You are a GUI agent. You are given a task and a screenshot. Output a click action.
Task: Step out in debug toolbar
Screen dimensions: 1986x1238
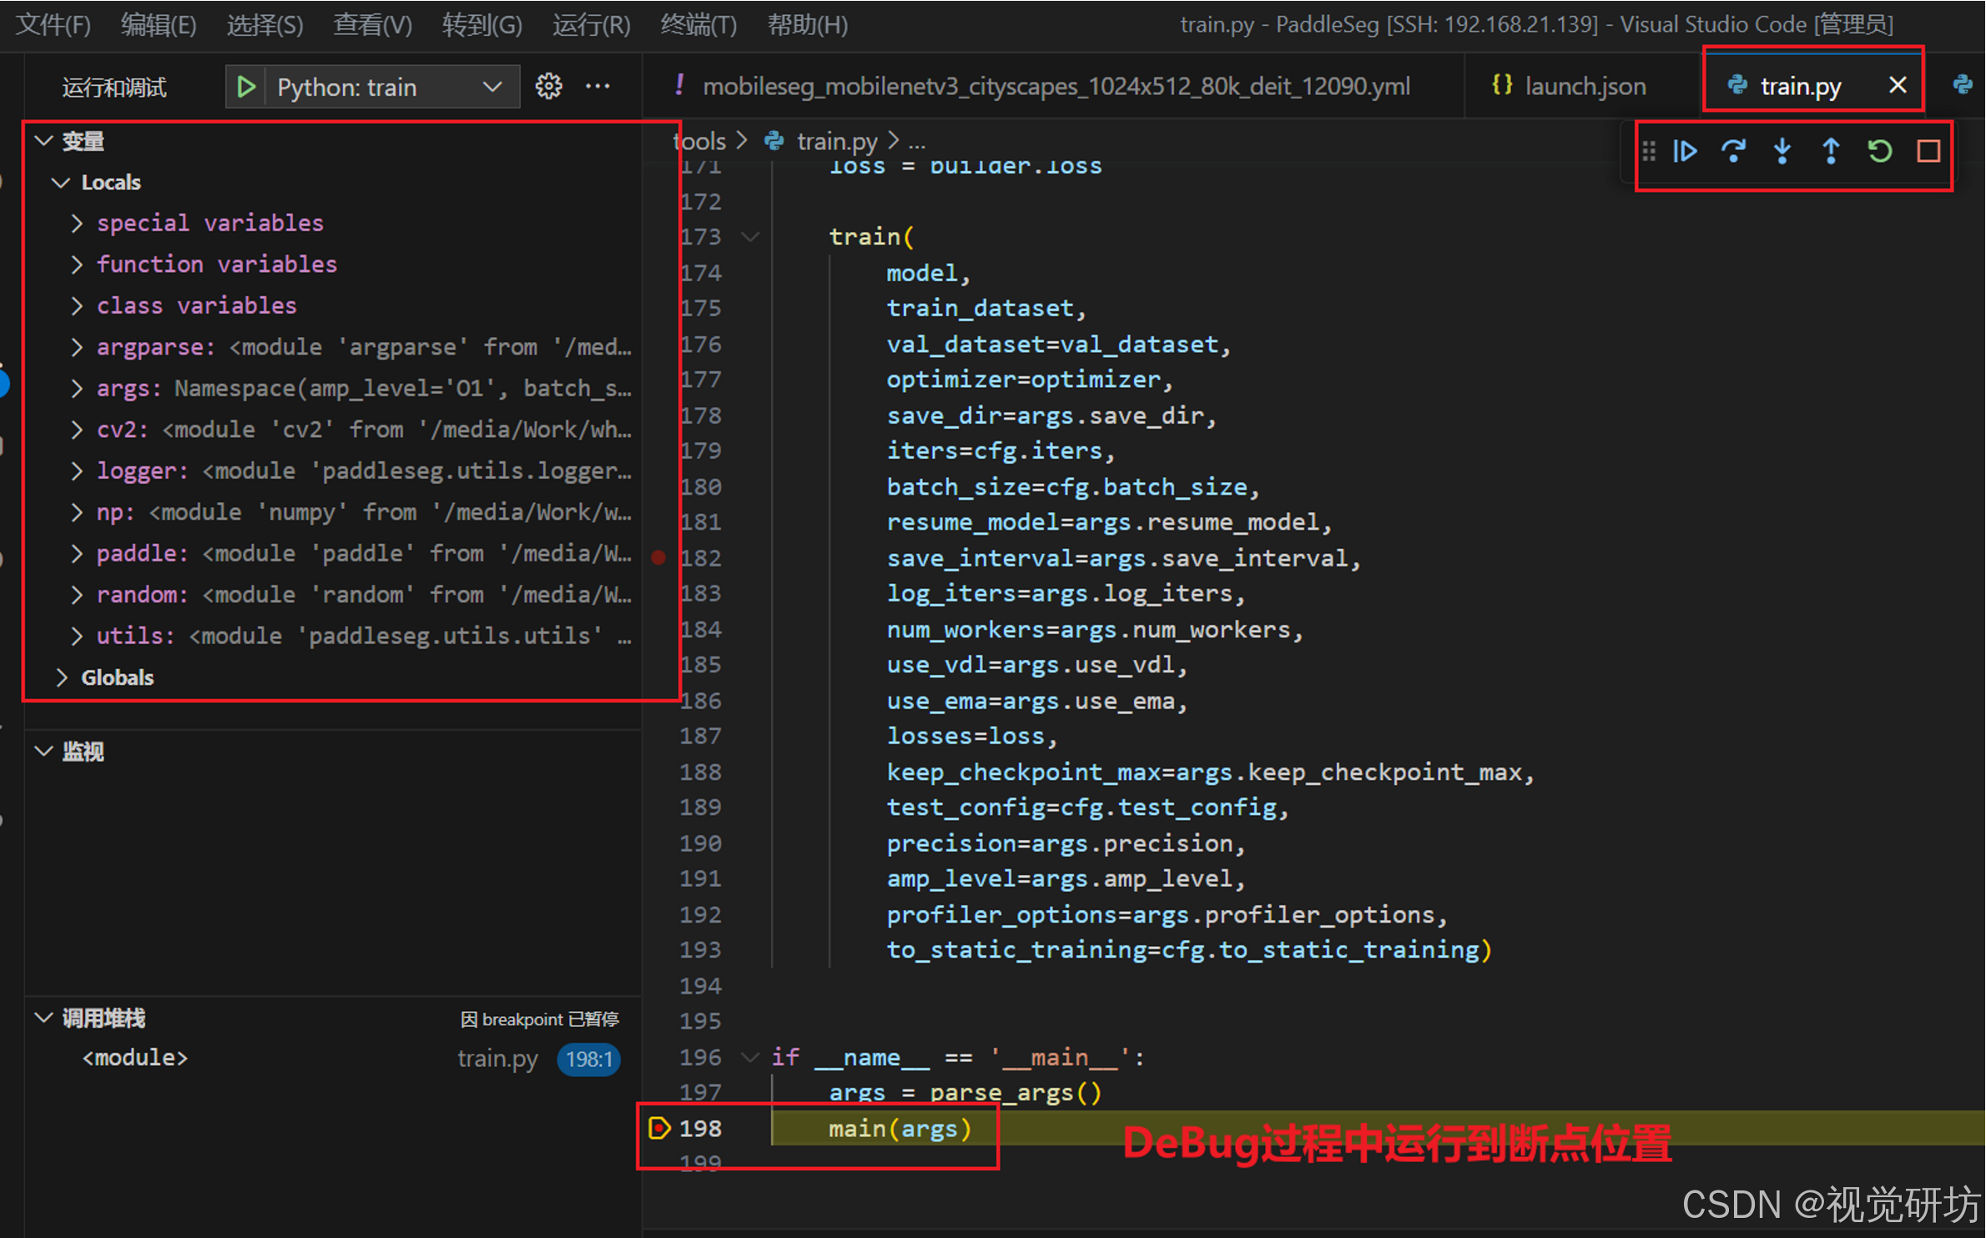click(1831, 152)
